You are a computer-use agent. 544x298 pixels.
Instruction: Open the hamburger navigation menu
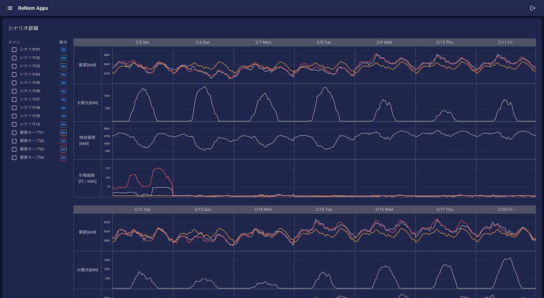(10, 8)
